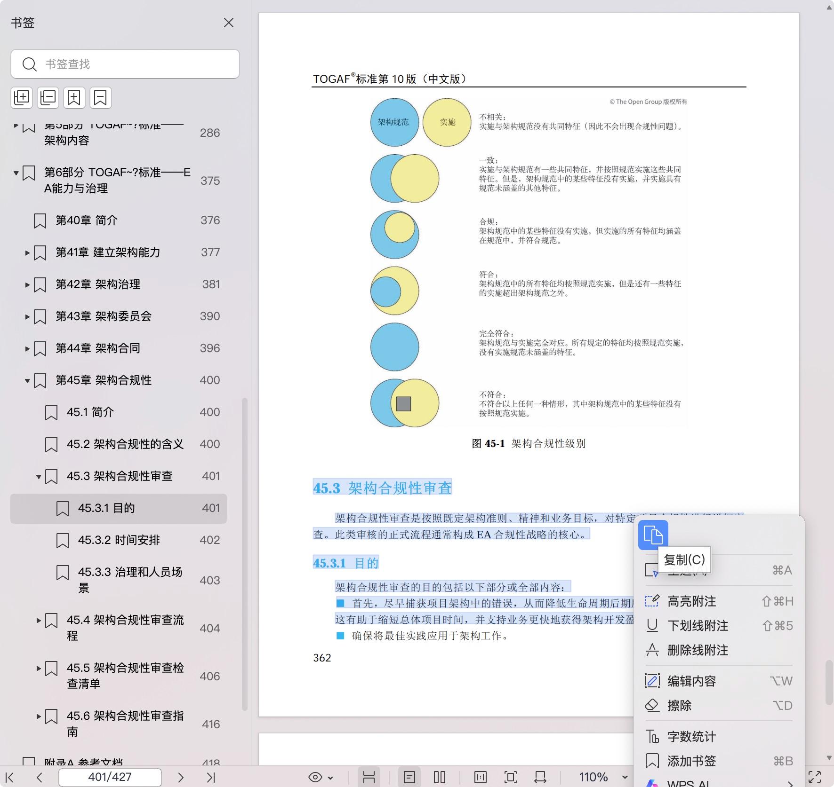Click the expand all bookmarks icon
The width and height of the screenshot is (834, 787).
pyautogui.click(x=22, y=98)
